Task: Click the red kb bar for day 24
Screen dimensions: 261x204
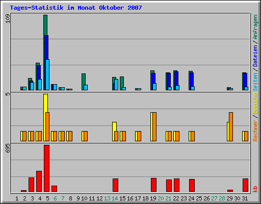Action: (192, 186)
